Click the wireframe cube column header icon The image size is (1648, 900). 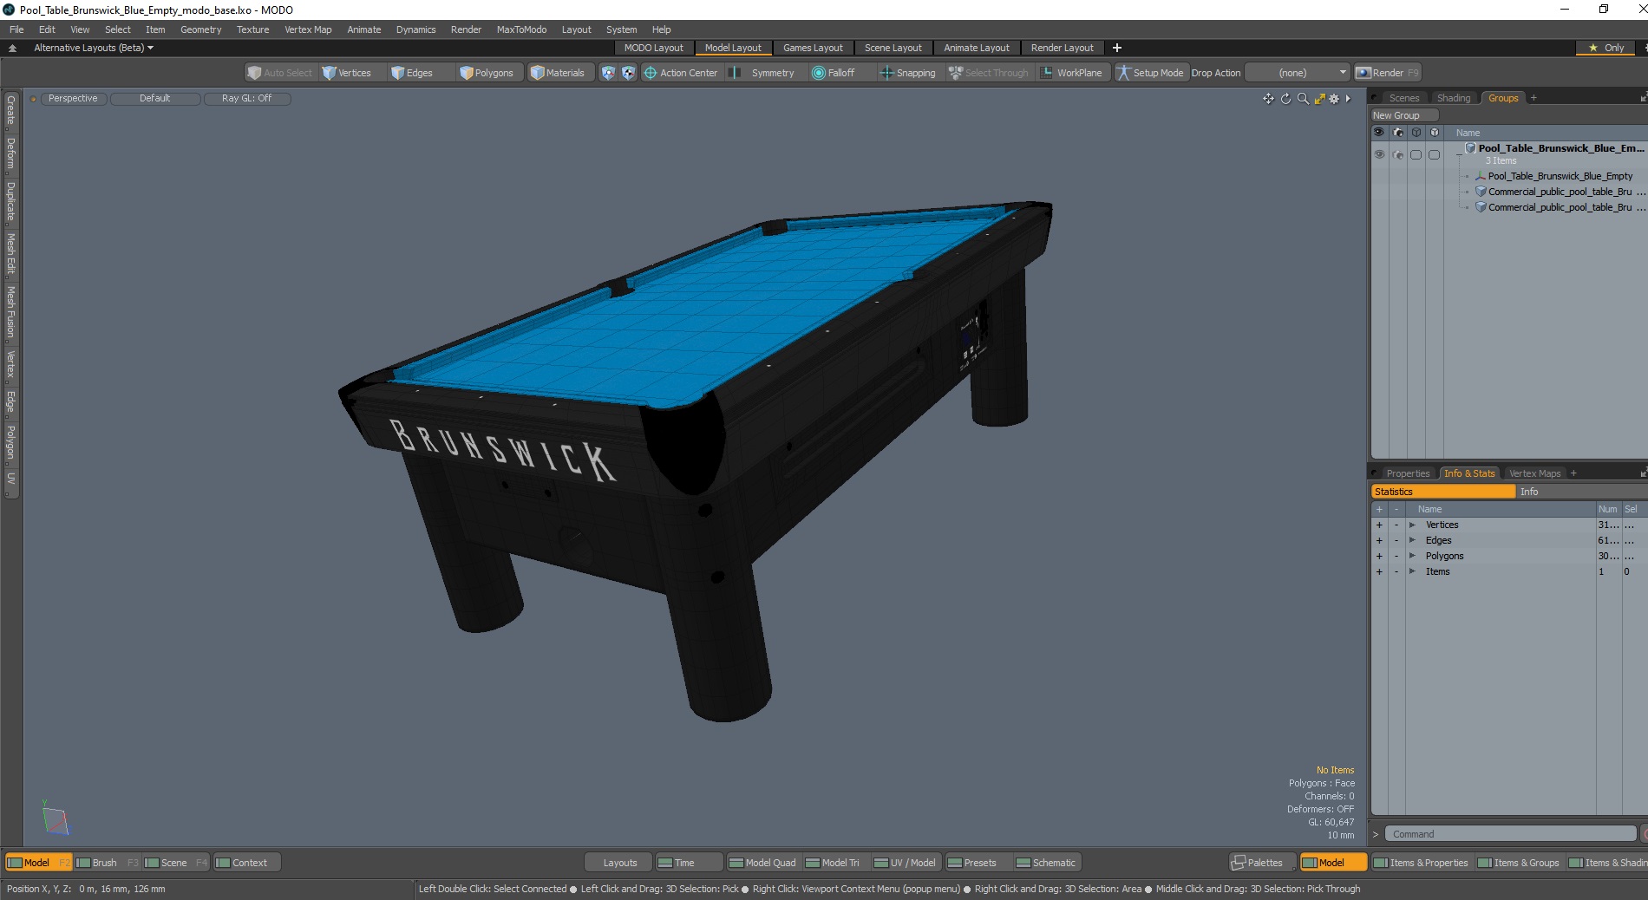[x=1416, y=133]
